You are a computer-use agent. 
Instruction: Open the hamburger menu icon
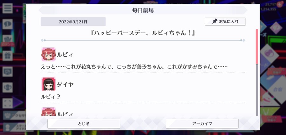(8, 8)
